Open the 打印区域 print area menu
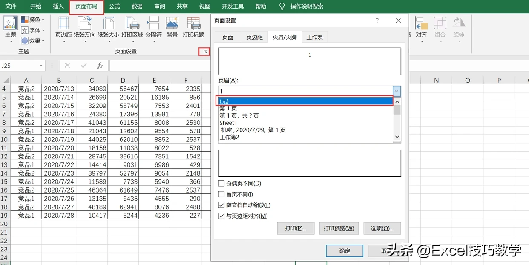The image size is (529, 265). pos(132,29)
